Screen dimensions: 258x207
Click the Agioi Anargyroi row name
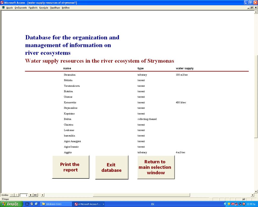pos(72,141)
